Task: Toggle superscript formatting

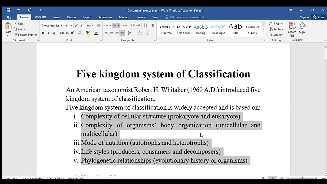Action: (x=73, y=33)
